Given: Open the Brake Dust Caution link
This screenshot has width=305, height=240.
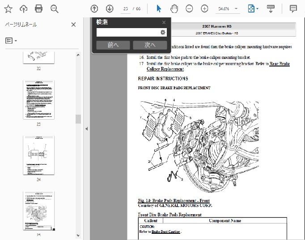Looking at the screenshot, I should pos(166,232).
